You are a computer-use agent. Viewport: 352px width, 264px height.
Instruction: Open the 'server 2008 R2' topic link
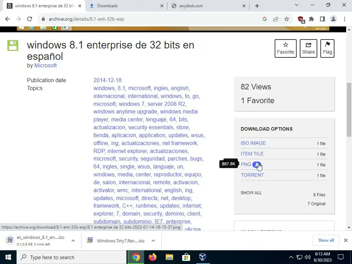(166, 104)
